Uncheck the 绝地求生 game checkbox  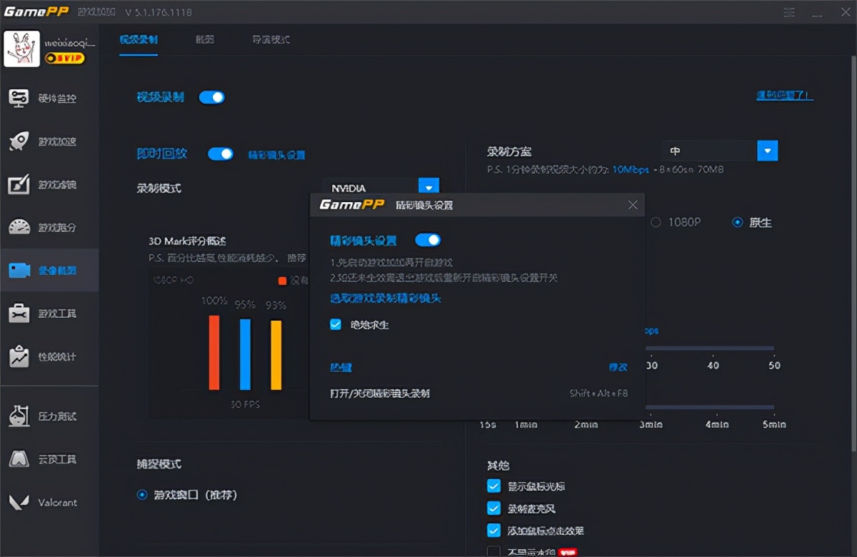(336, 324)
